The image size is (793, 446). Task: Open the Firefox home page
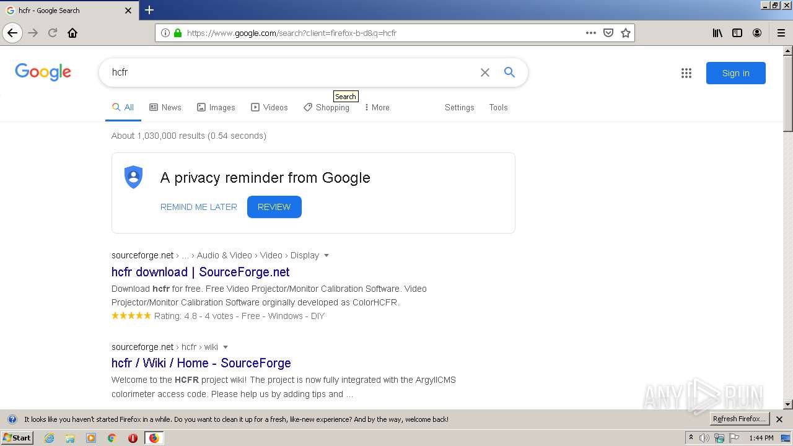coord(72,33)
